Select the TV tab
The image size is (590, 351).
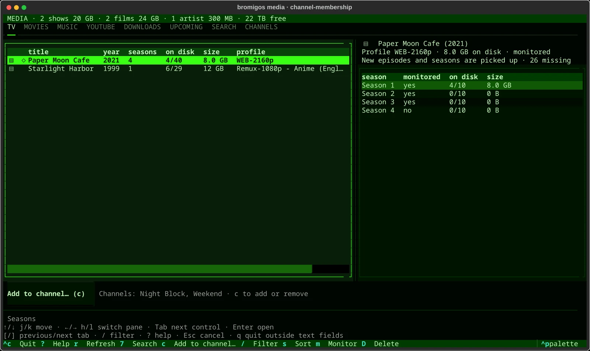pyautogui.click(x=11, y=27)
